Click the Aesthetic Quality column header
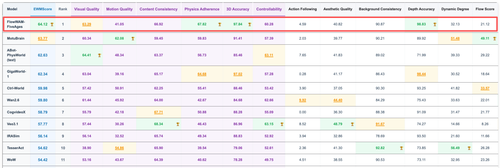This screenshot has width=500, height=168. (x=337, y=9)
